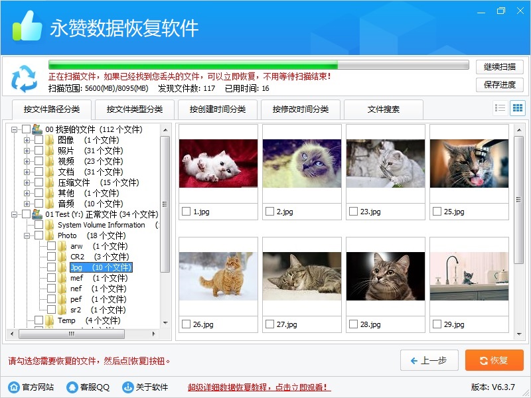Open the 文件搜索 tab

pos(384,109)
